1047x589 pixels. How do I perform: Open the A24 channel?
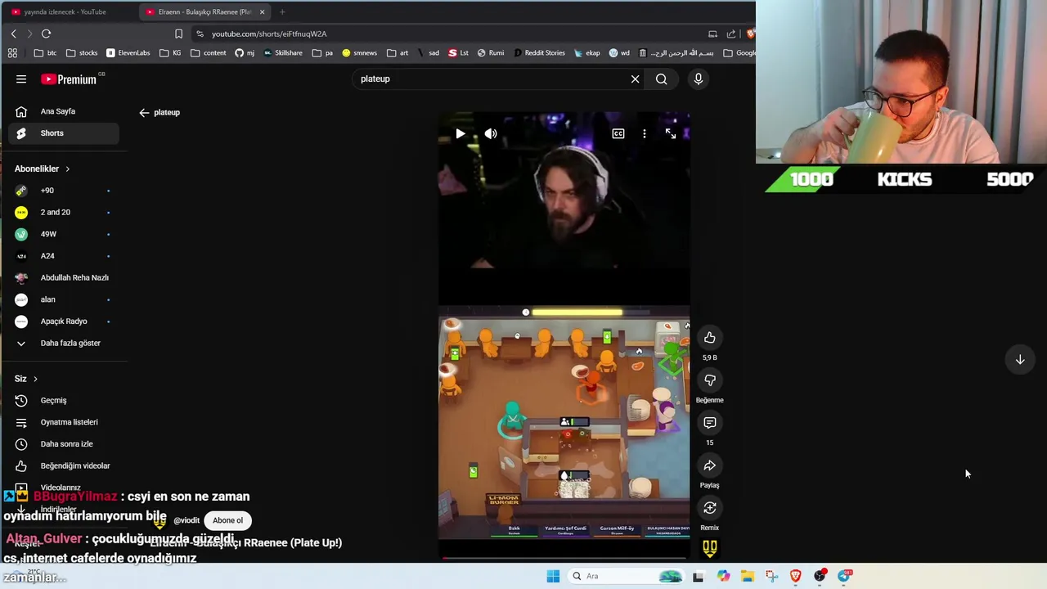[x=64, y=256]
